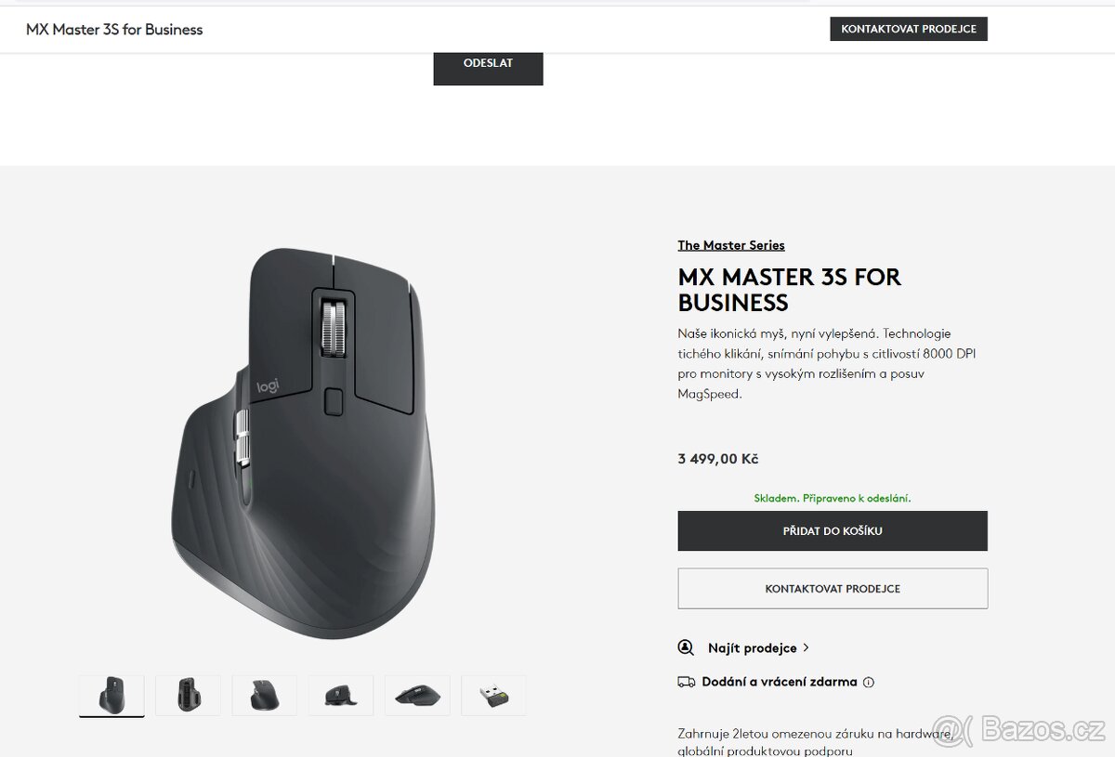Open the free shipping info icon

[x=869, y=682]
